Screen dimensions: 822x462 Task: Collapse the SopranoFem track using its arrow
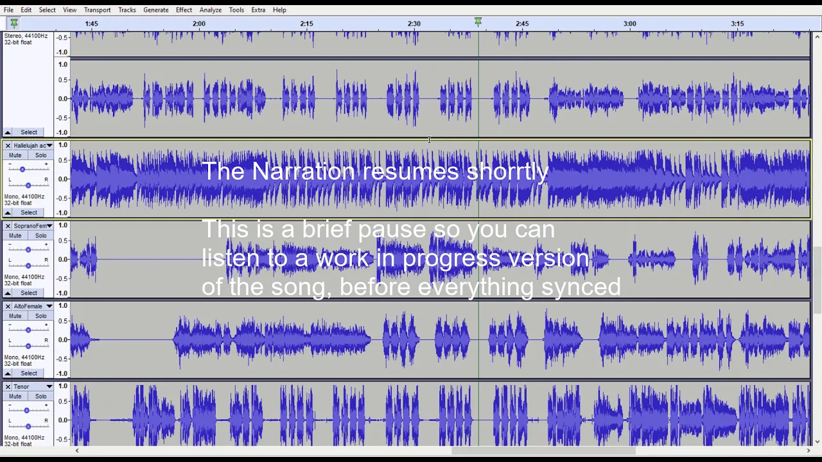coord(8,293)
